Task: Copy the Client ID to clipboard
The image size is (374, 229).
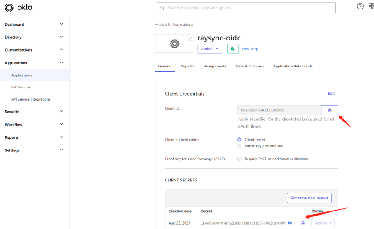Action: click(329, 110)
